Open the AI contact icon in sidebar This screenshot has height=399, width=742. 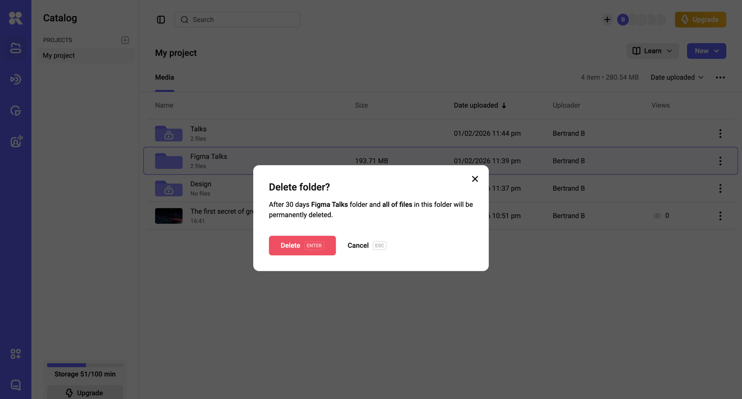16,142
